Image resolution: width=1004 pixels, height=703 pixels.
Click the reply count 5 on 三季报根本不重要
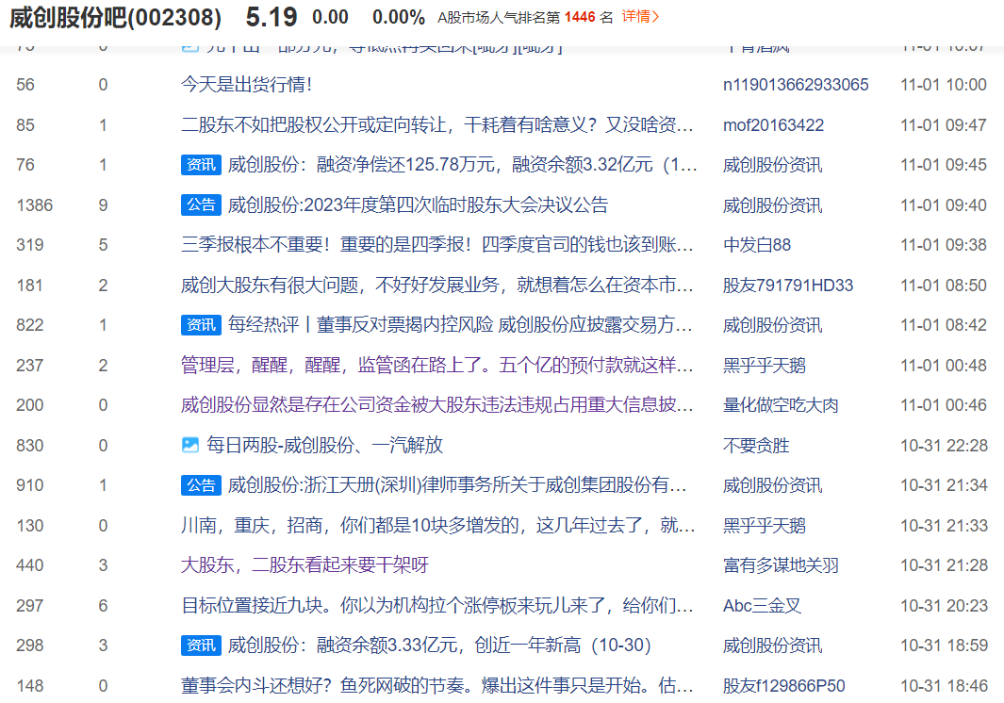tap(103, 245)
